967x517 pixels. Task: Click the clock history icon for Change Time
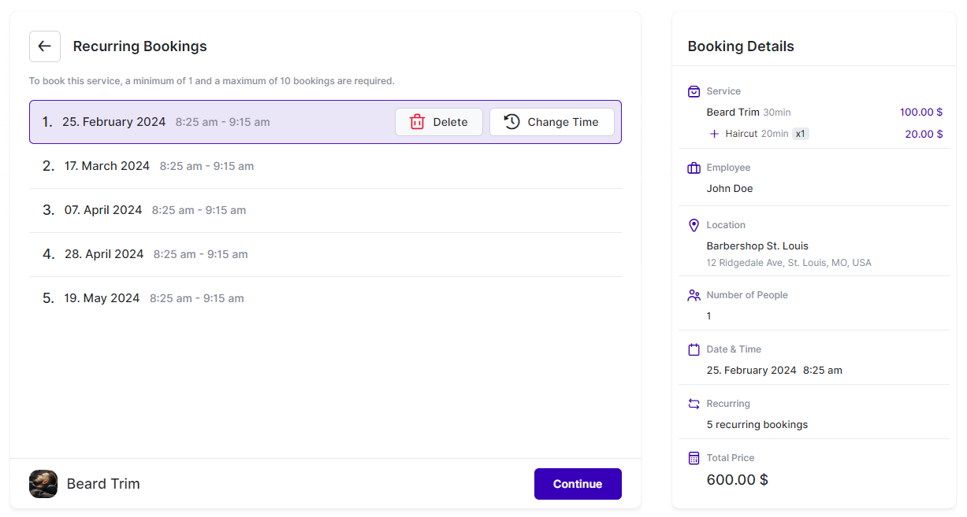click(x=512, y=122)
